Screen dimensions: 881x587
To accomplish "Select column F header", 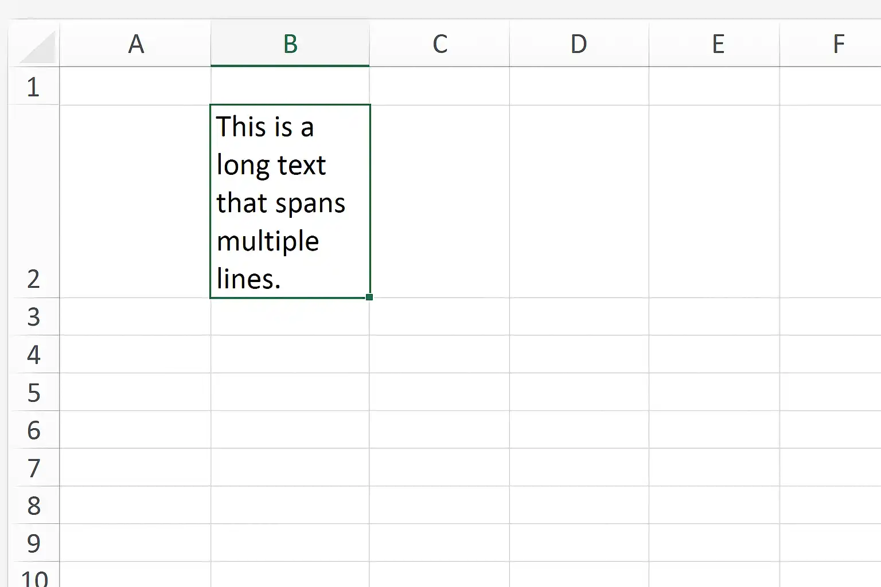I will click(831, 44).
